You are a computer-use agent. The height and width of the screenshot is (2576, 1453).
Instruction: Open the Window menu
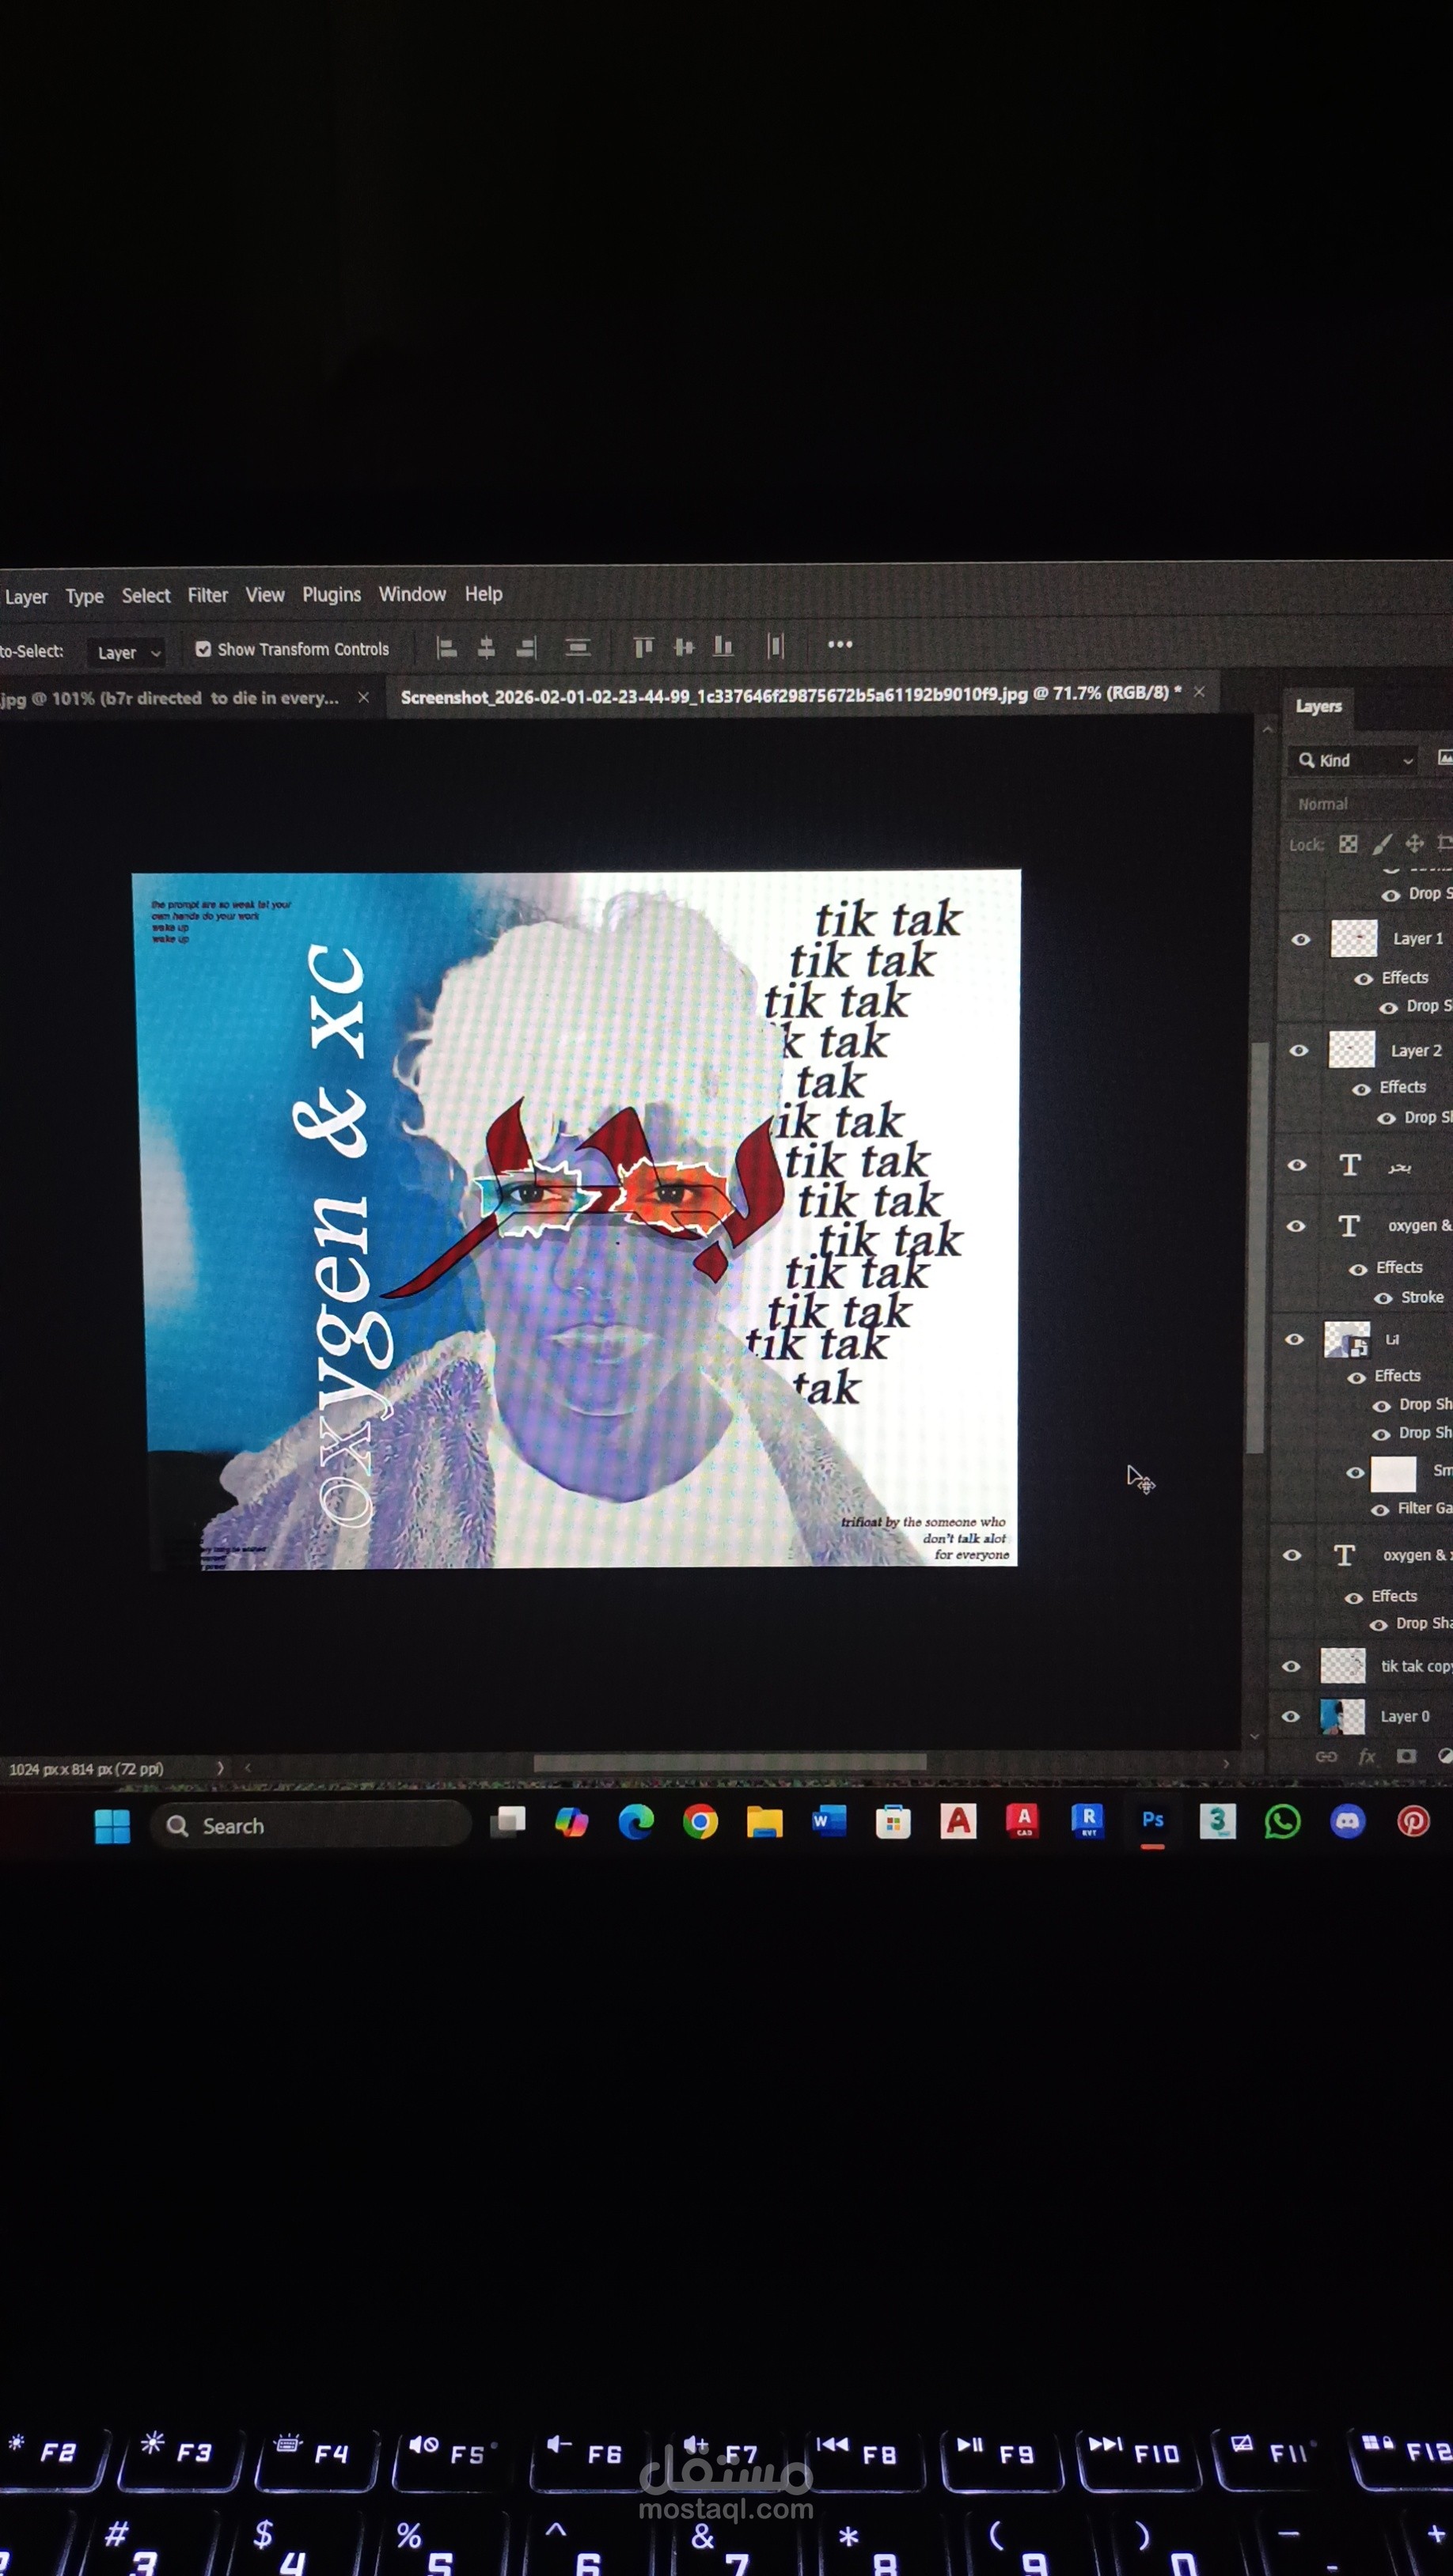[x=412, y=594]
